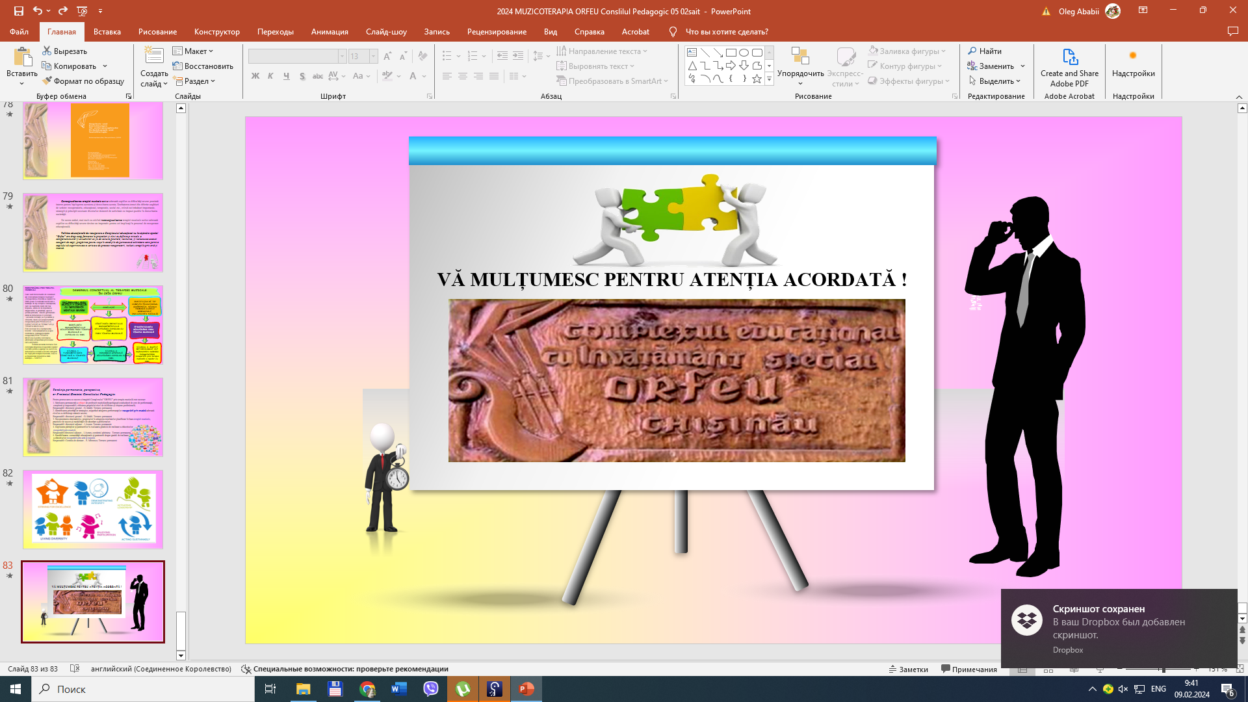Screen dimensions: 1248x702
Task: Toggle strikethrough text
Action: tap(318, 76)
